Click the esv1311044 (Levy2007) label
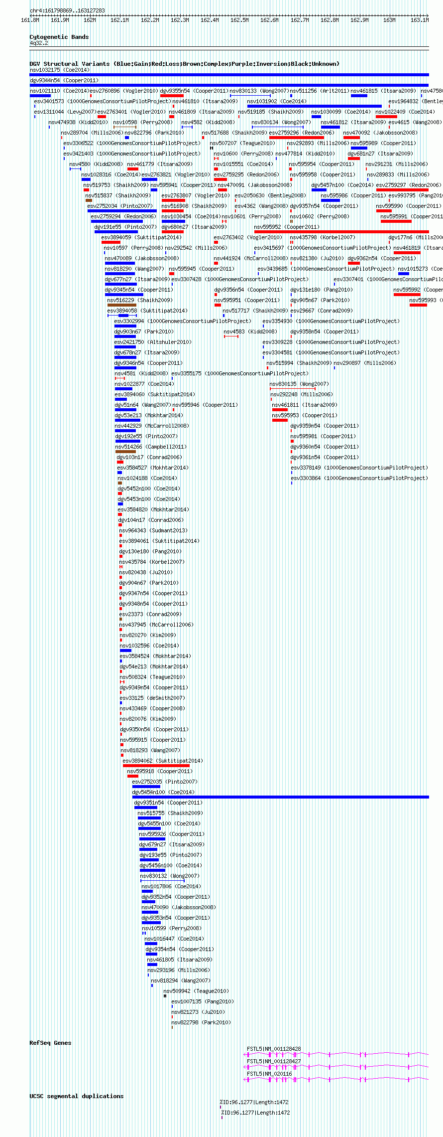 [65, 112]
